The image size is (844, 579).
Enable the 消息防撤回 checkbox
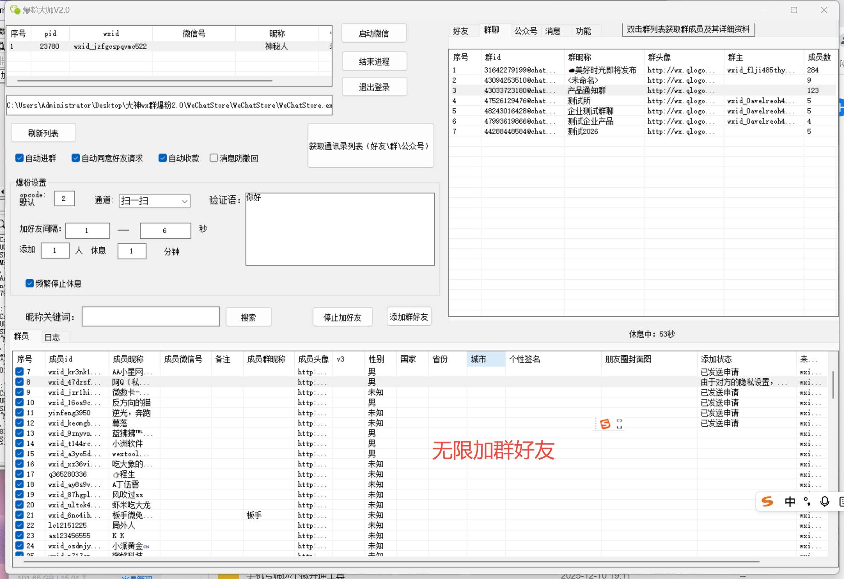pyautogui.click(x=214, y=158)
